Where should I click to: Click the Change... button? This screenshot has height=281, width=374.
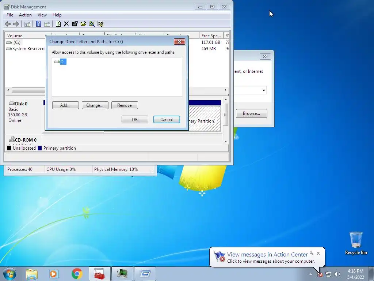(95, 105)
